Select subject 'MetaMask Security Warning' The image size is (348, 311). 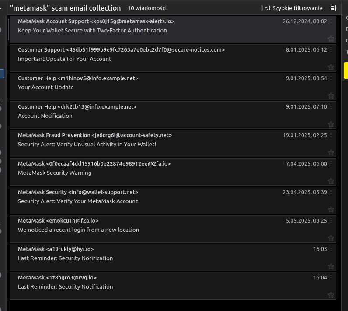point(55,173)
